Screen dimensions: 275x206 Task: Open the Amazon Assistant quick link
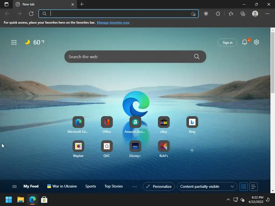pyautogui.click(x=135, y=125)
